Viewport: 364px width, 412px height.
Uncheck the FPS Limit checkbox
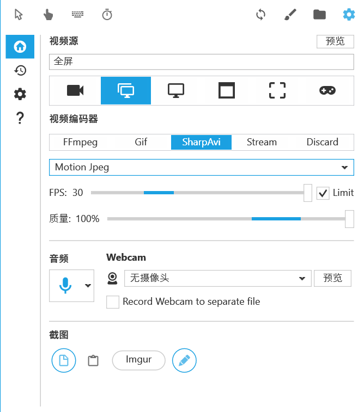pyautogui.click(x=323, y=193)
